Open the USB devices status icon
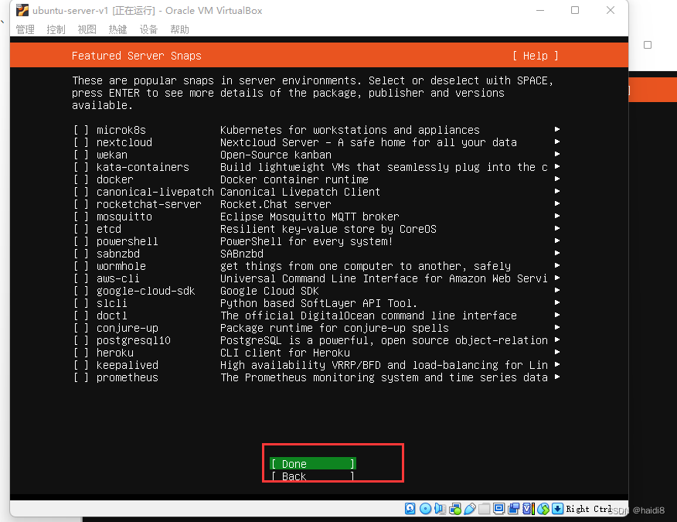Viewport: 677px width, 522px height. click(x=470, y=509)
